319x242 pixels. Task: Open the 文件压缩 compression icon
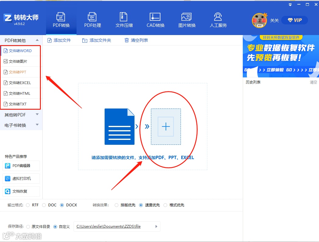124,17
